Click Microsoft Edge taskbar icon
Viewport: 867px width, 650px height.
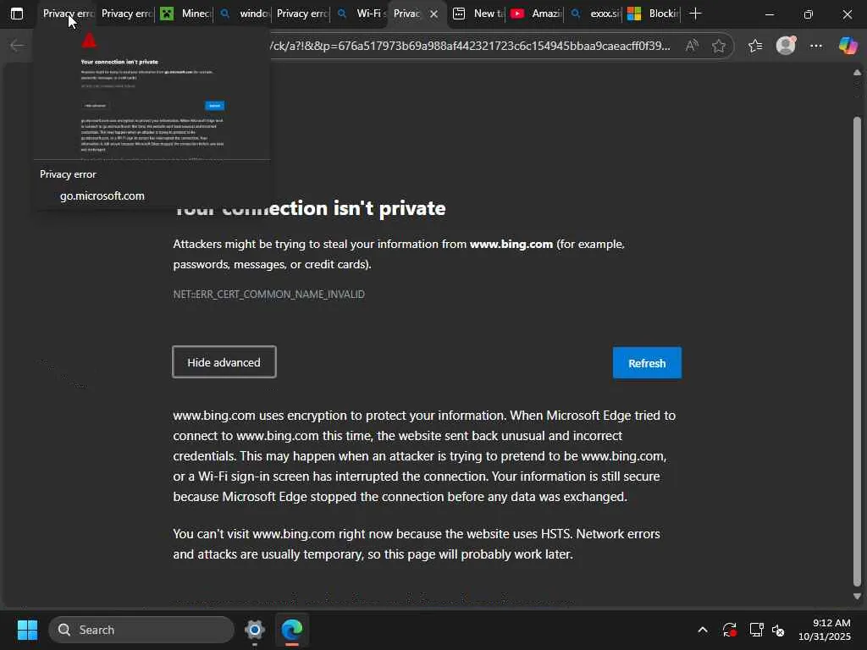click(291, 630)
